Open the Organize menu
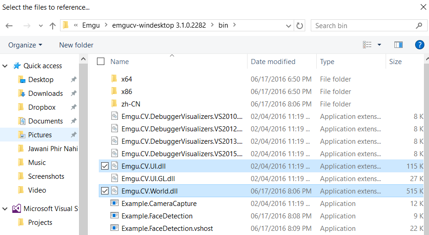Image resolution: width=429 pixels, height=235 pixels. [x=25, y=45]
